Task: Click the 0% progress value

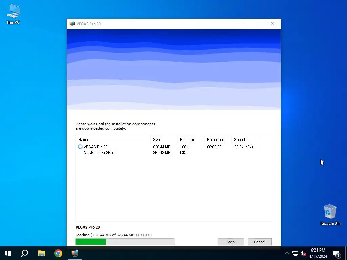Action: tap(182, 153)
